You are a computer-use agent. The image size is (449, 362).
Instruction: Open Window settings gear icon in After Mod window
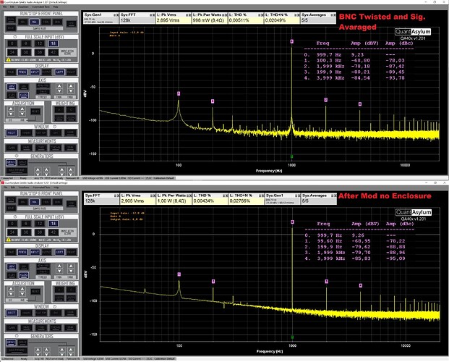point(54,306)
